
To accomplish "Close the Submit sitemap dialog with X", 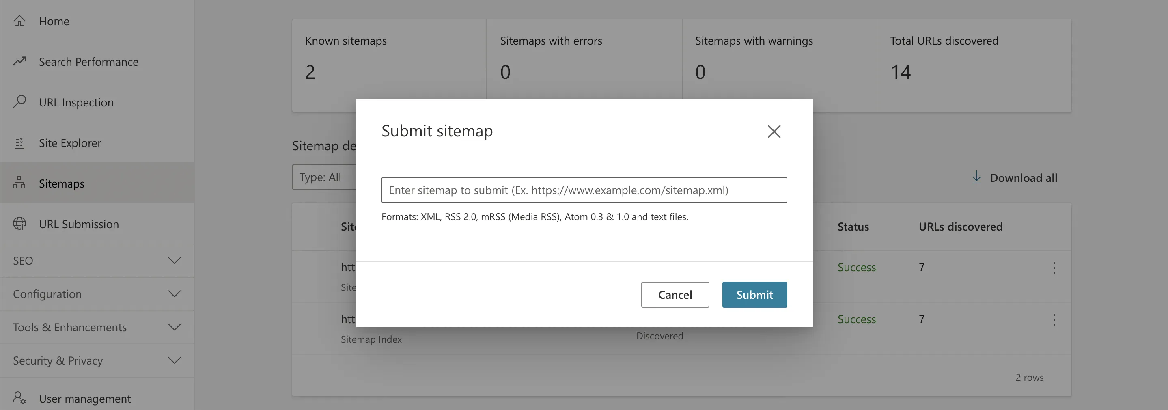I will click(774, 132).
